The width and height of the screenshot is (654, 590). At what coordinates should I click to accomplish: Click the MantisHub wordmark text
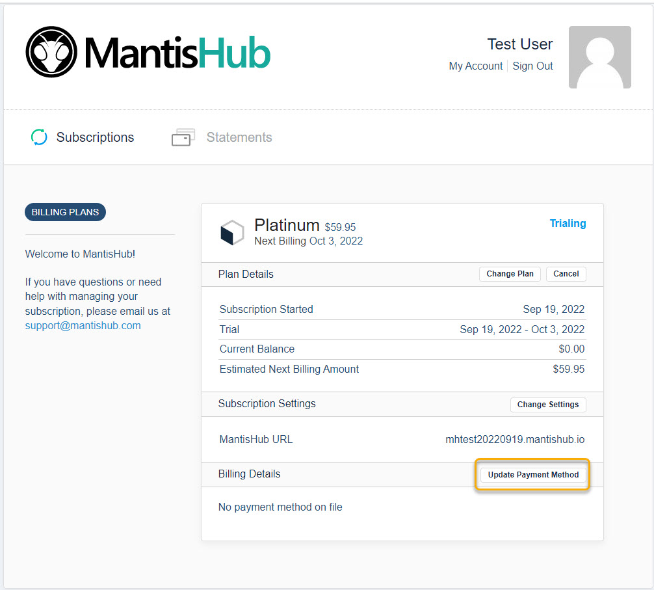pyautogui.click(x=177, y=53)
